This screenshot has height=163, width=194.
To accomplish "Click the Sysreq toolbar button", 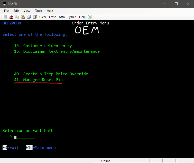I will (72, 17).
